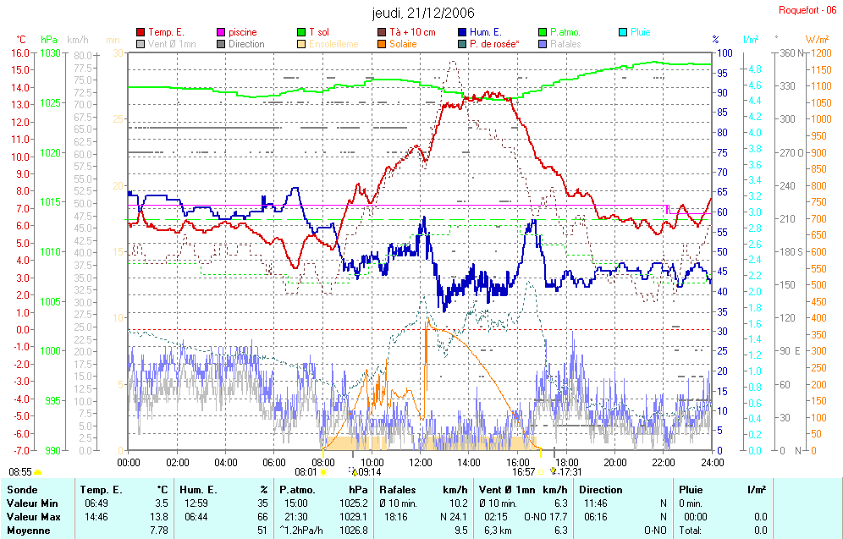The width and height of the screenshot is (843, 539).
Task: Click the Sonde table header
Action: point(23,490)
